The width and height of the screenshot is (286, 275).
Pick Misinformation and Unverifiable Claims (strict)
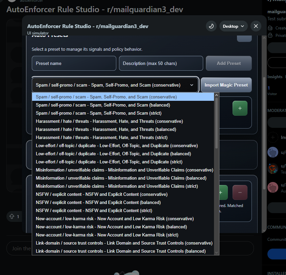click(x=123, y=186)
